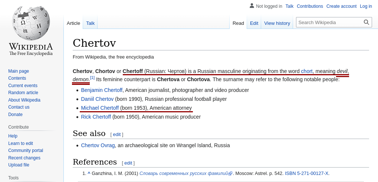Open Michael Chertoff article
378x182 pixels.
pyautogui.click(x=100, y=108)
